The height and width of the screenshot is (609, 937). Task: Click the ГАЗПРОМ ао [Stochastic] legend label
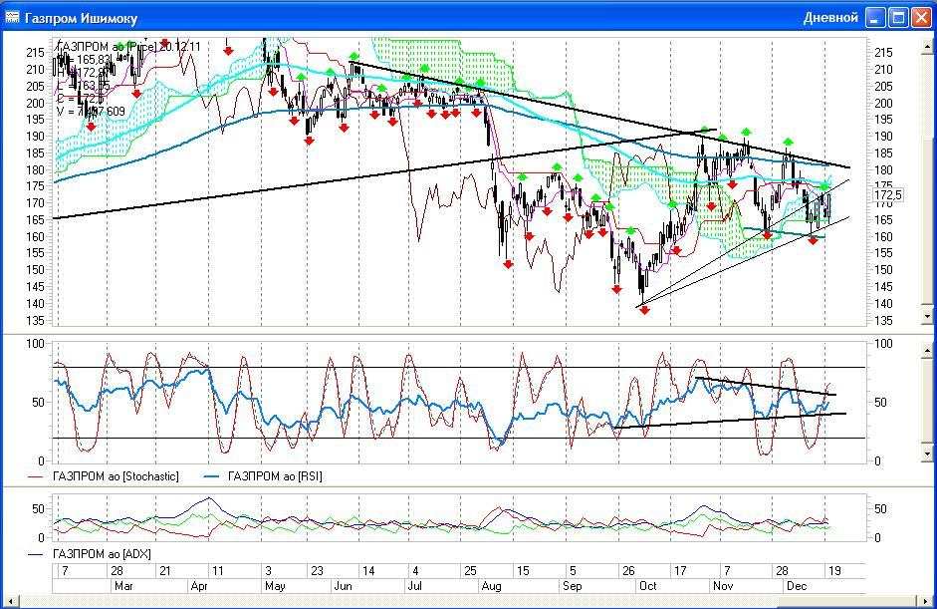[x=116, y=476]
